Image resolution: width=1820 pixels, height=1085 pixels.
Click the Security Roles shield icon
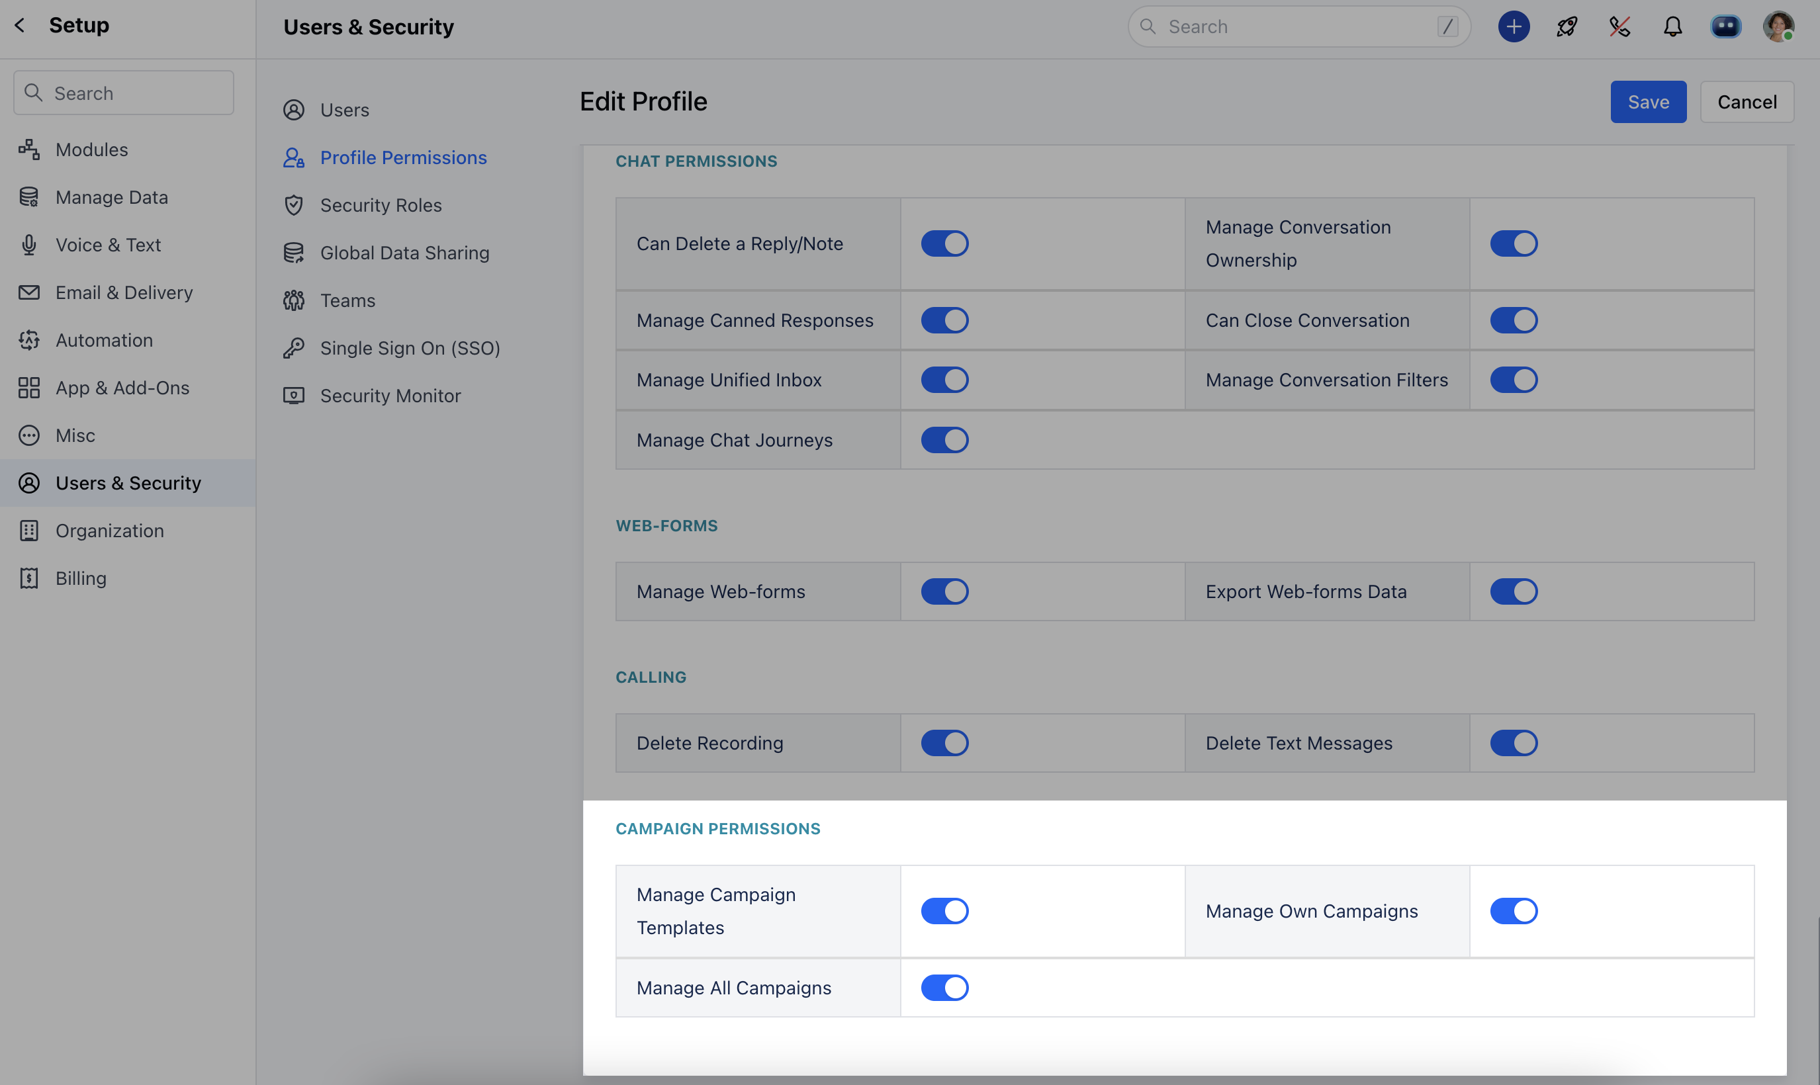(x=294, y=206)
